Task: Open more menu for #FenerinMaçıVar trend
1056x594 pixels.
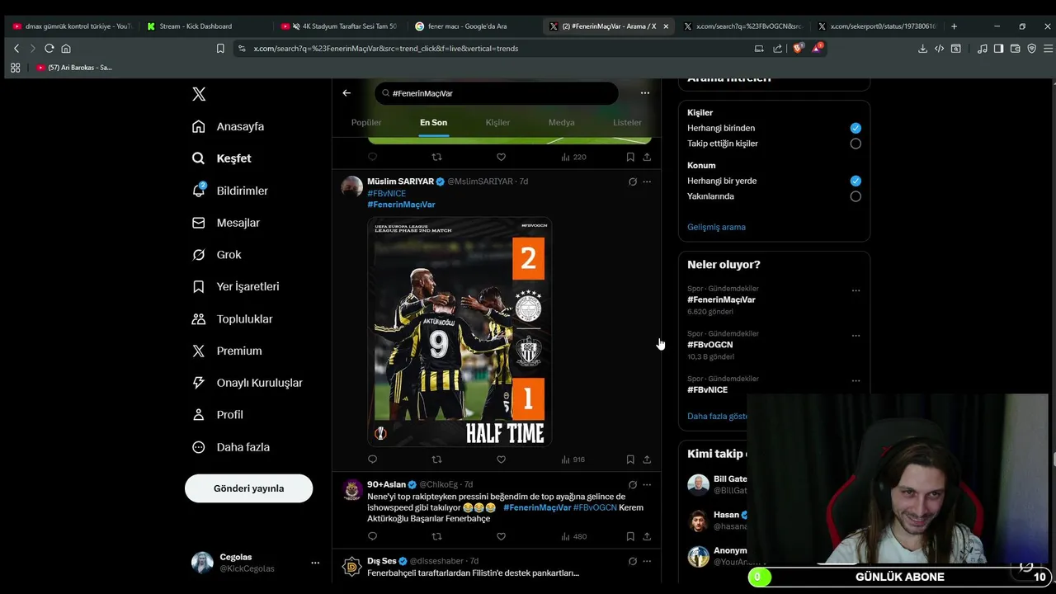Action: click(x=856, y=290)
